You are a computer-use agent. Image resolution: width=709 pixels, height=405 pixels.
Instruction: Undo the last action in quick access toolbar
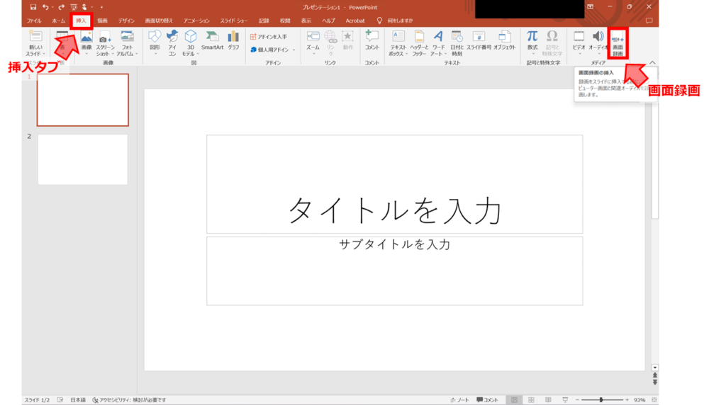45,7
